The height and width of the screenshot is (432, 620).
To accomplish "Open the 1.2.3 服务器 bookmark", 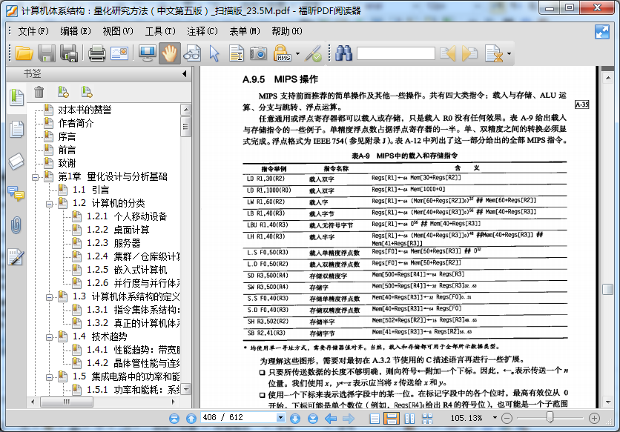I will [113, 243].
